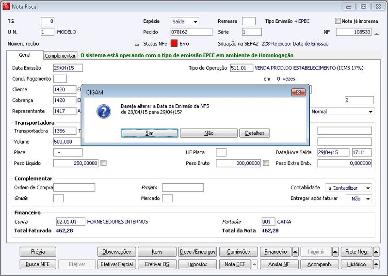This screenshot has height=276, width=388.
Task: Expand the arrow next to Financeiro button
Action: (x=295, y=252)
